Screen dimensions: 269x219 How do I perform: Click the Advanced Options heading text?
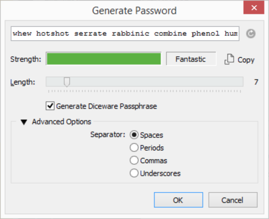click(61, 121)
